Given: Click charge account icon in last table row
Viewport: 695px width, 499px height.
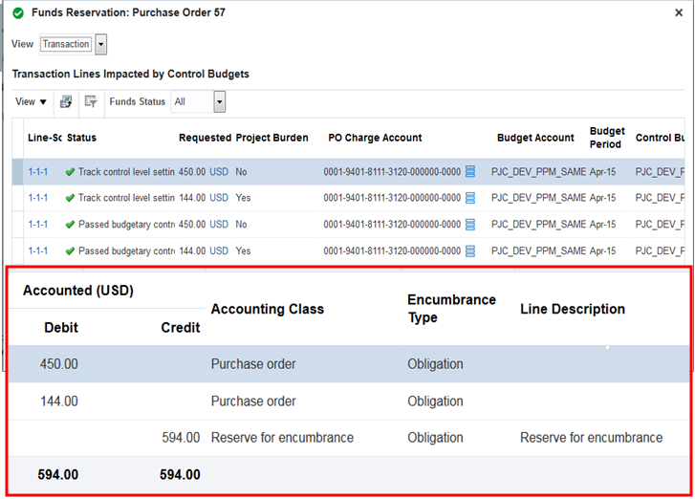Looking at the screenshot, I should (470, 250).
